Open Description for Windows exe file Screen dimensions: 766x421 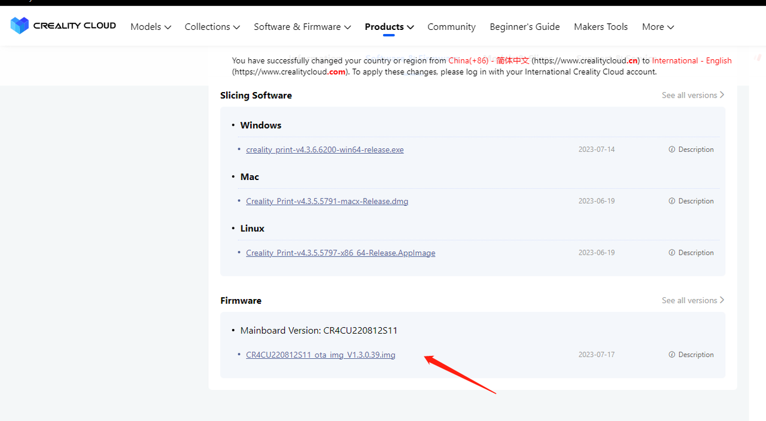[691, 150]
